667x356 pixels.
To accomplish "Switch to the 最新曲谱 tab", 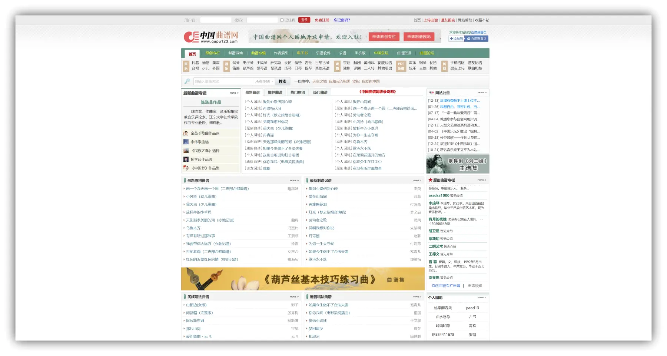I will (x=252, y=93).
